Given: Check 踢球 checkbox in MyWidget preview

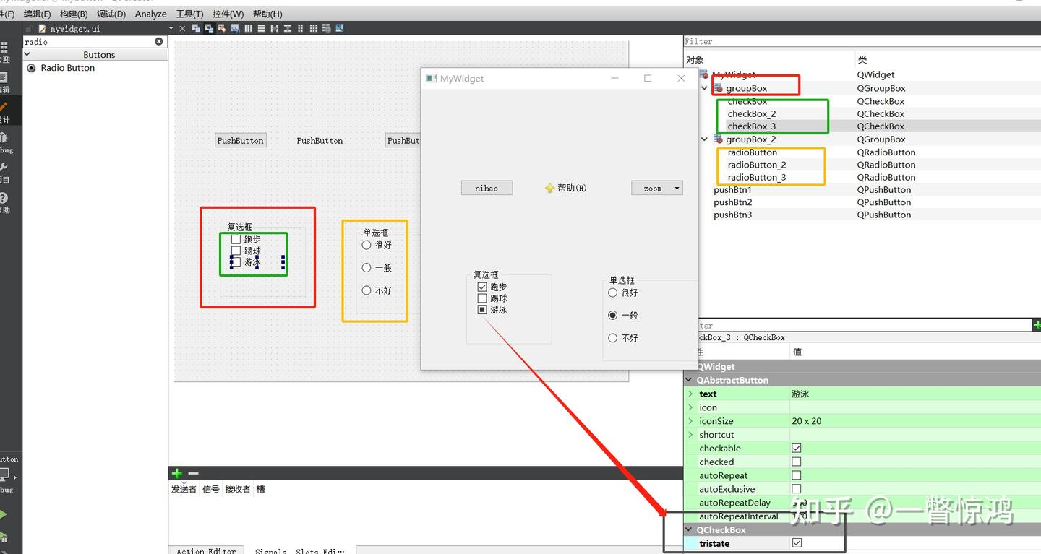Looking at the screenshot, I should click(x=482, y=298).
